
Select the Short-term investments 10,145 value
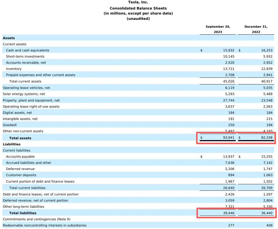pos(228,56)
